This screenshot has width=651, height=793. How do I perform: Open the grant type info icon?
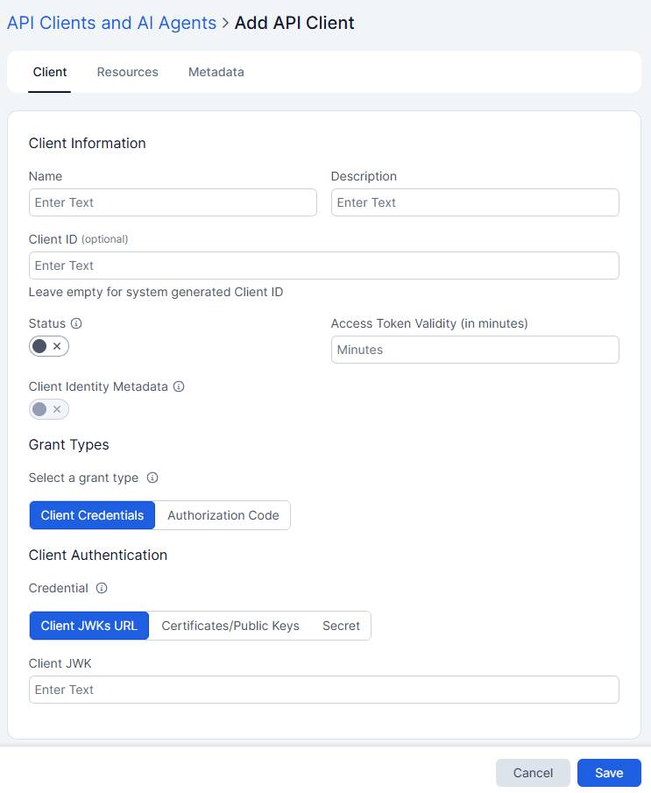tap(152, 478)
